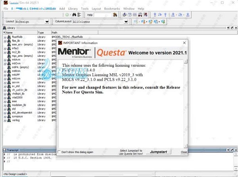Open the ColumnLayout AllColumns dropdown
The image size is (238, 177).
(x=126, y=22)
